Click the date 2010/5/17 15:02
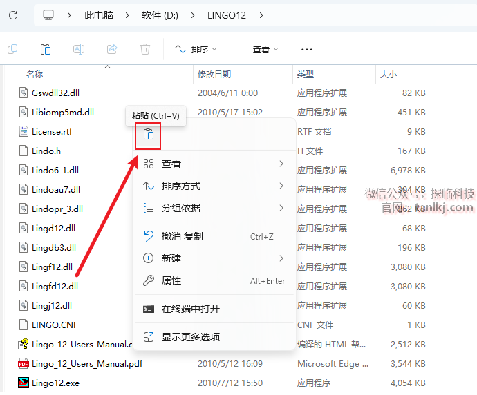Image resolution: width=477 pixels, height=395 pixels. point(230,112)
